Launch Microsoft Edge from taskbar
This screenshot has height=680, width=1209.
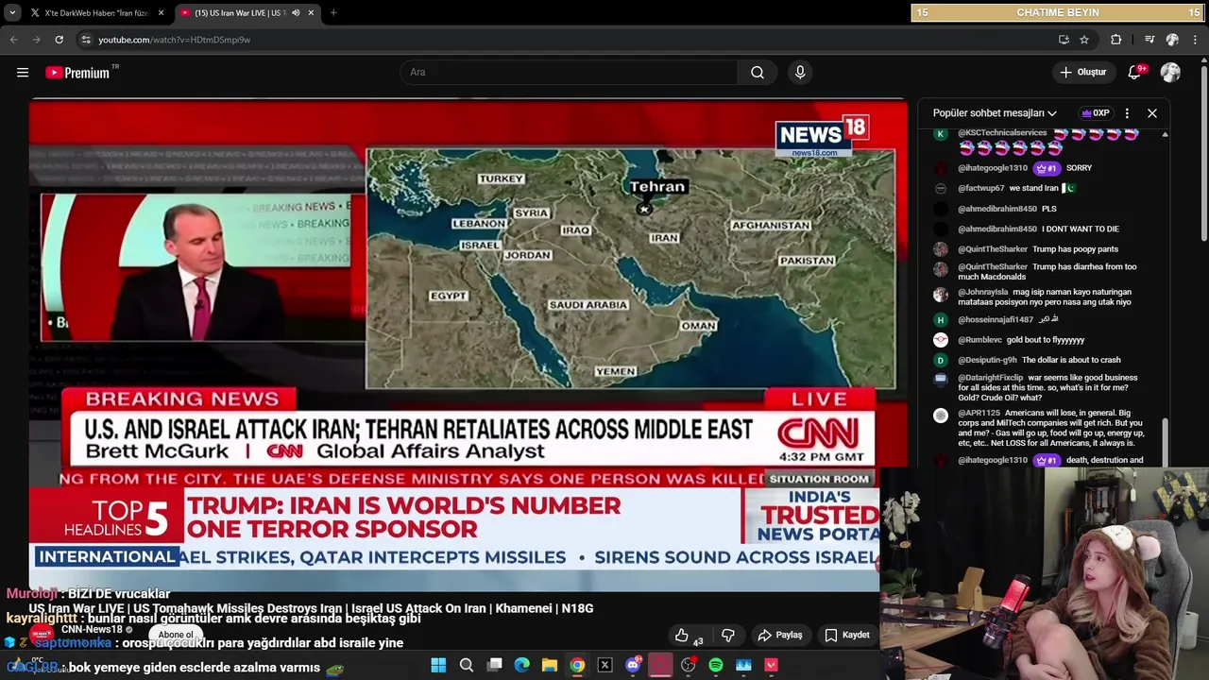click(x=521, y=666)
